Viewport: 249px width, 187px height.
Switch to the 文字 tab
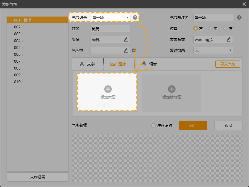(87, 64)
